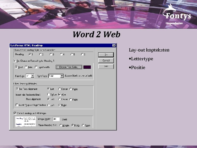Select Body for Place Heading 1 in
The image size is (197, 148).
pos(73,125)
